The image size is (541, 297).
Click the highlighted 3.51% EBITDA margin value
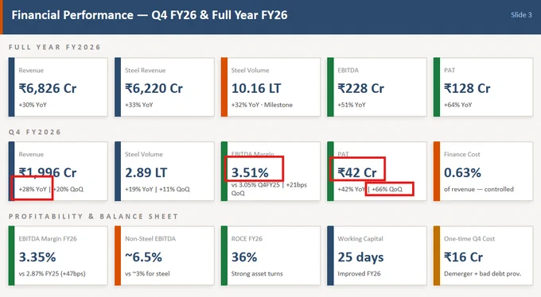click(250, 172)
